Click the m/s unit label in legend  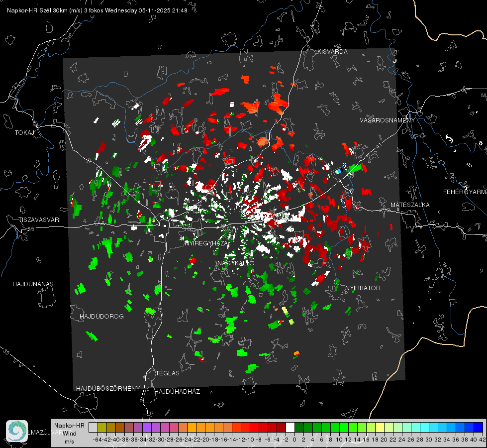point(69,442)
